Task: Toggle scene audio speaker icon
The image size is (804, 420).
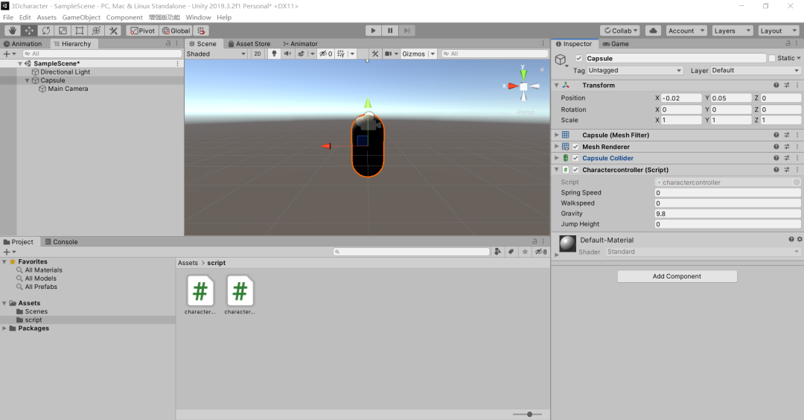Action: click(x=287, y=54)
